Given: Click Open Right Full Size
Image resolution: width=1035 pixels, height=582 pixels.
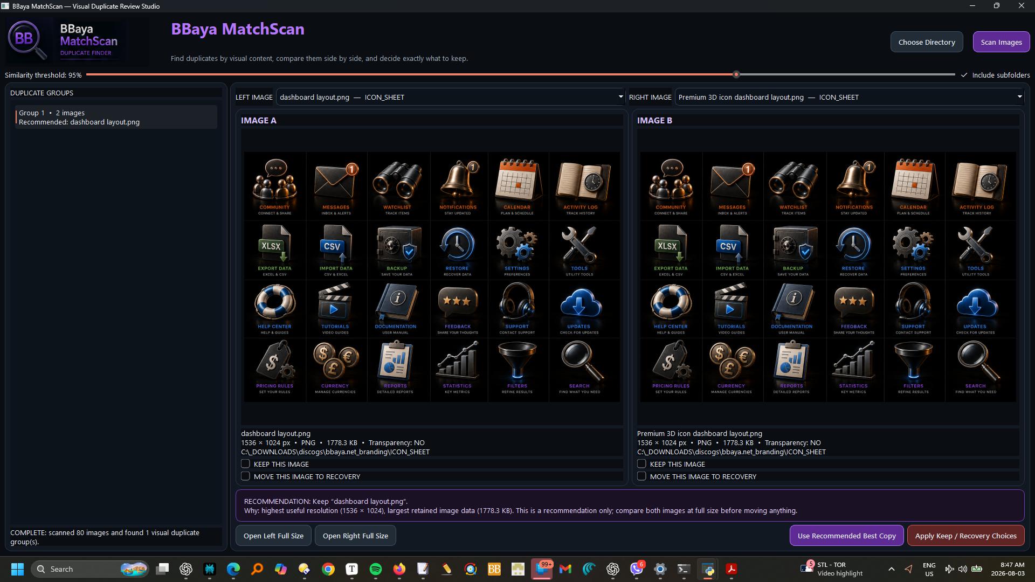Looking at the screenshot, I should coord(355,536).
